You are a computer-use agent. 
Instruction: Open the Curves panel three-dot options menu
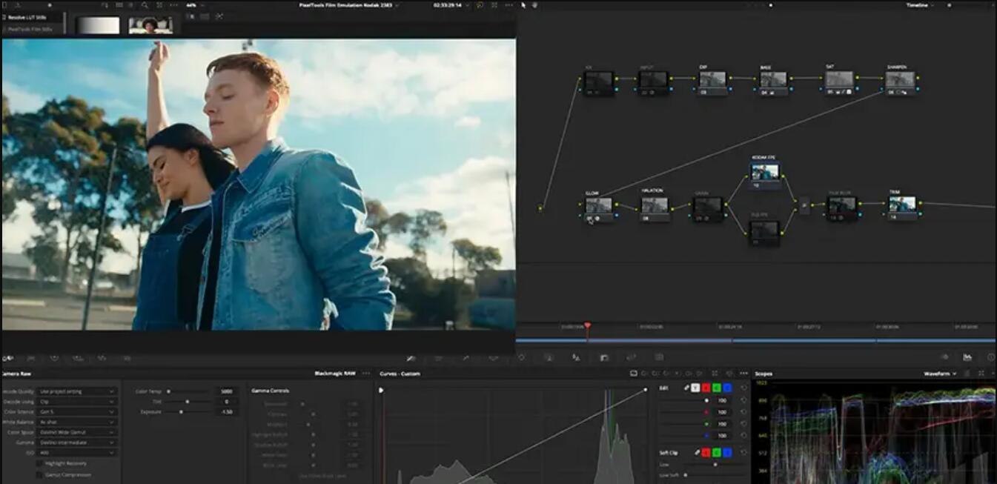(x=744, y=374)
